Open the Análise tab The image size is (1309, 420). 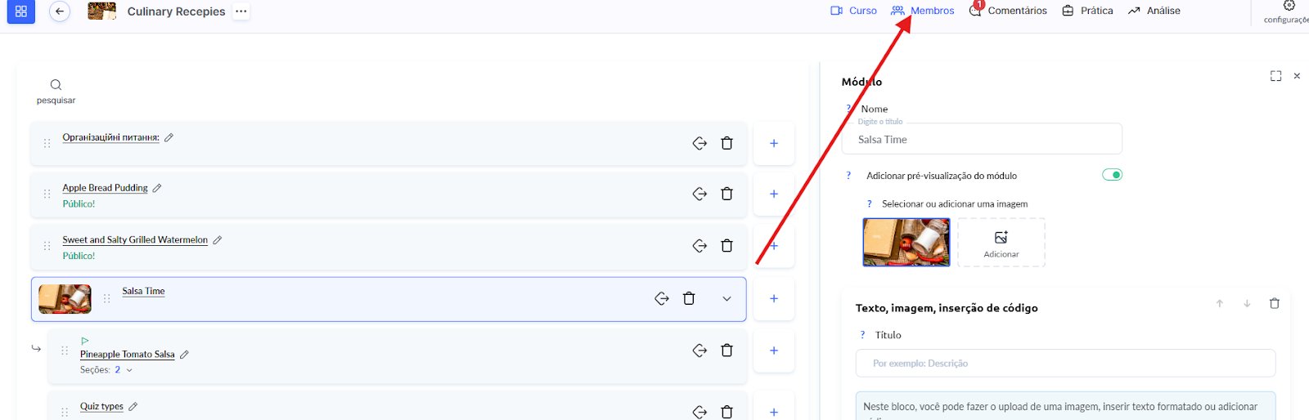(1154, 11)
